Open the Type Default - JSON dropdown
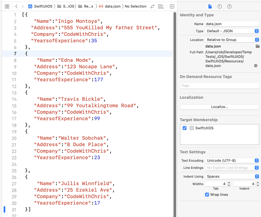Screen dimensions: 261x217 click(232, 31)
